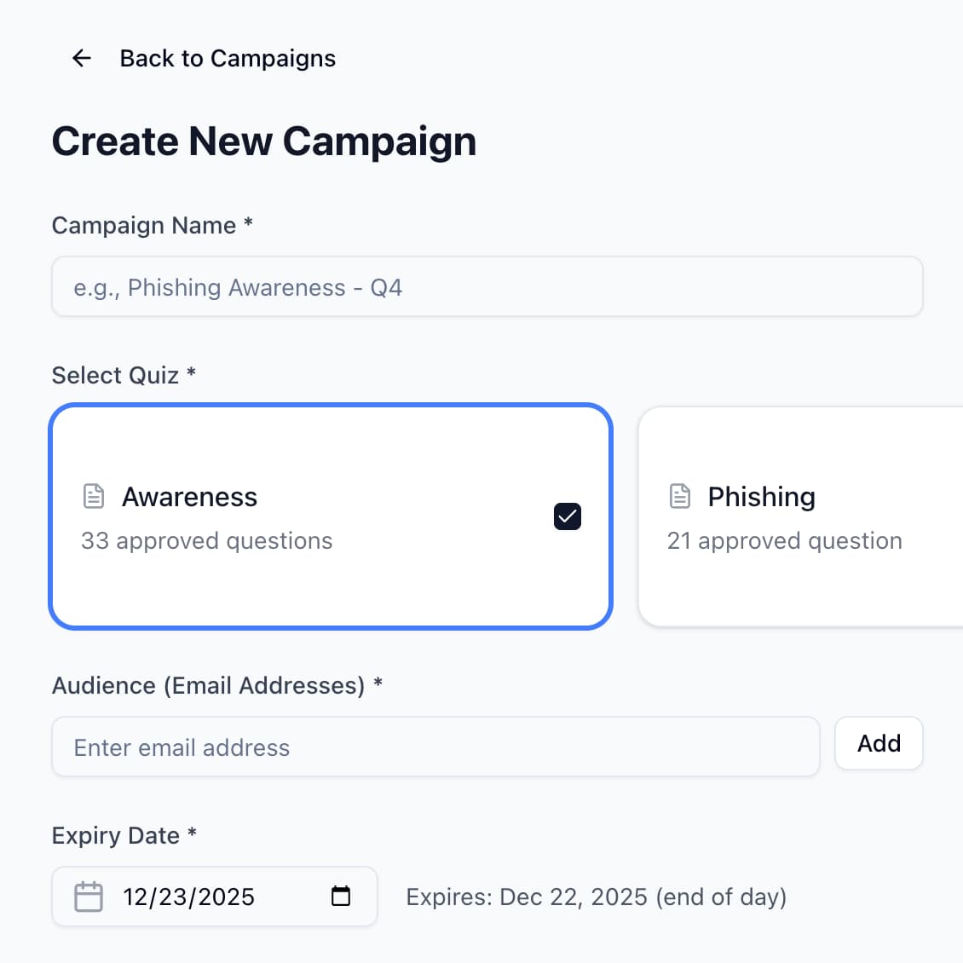Image resolution: width=963 pixels, height=963 pixels.
Task: Click the Create New Campaign heading
Action: tap(264, 141)
